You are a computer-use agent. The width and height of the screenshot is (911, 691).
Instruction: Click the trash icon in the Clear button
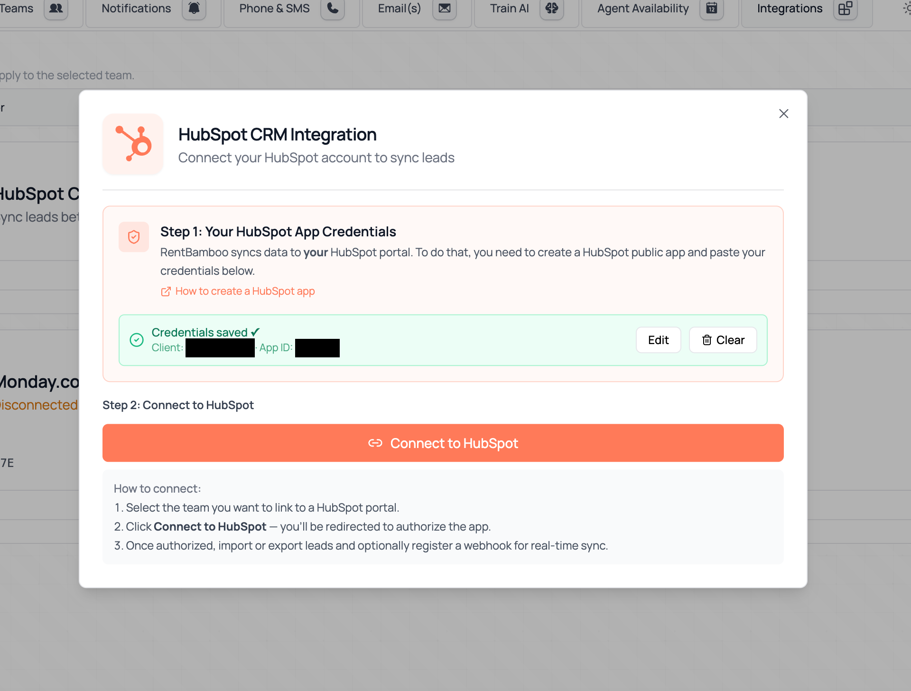click(x=707, y=340)
